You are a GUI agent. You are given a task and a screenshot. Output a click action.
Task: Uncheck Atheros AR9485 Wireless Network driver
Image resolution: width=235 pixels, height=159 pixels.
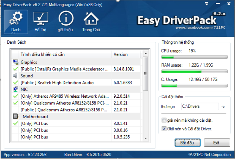point(16,96)
